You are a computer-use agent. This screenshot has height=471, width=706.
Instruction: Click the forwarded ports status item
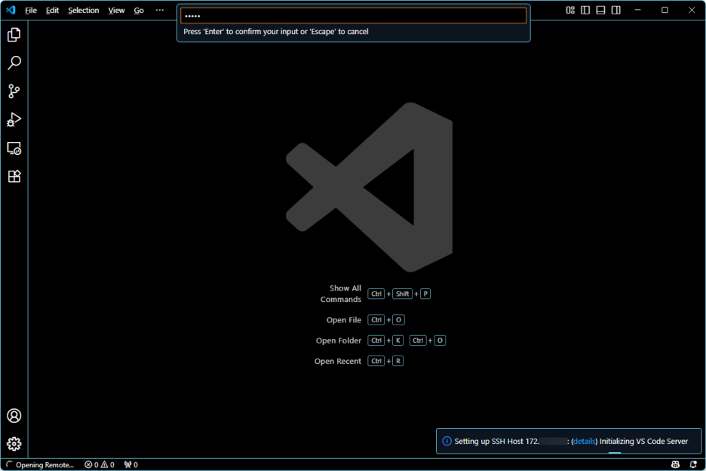pyautogui.click(x=131, y=465)
